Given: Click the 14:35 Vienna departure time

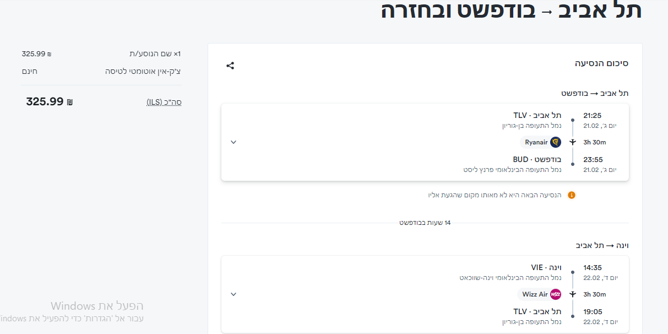Looking at the screenshot, I should click(x=593, y=268).
